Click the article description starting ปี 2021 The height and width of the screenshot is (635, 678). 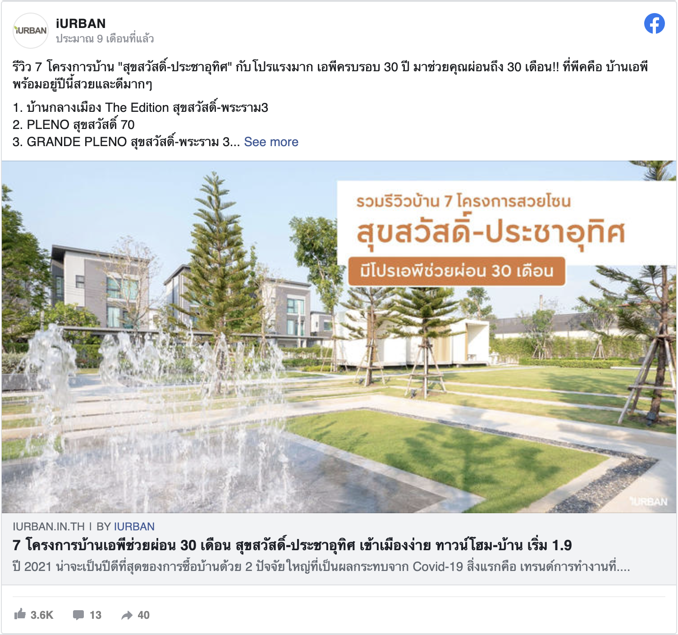(321, 566)
